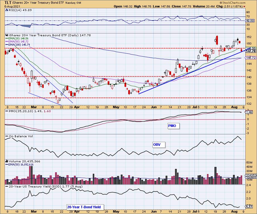Screen dimensions: 257x214
Task: Click the 140 price level on right axis
Action: click(x=249, y=77)
